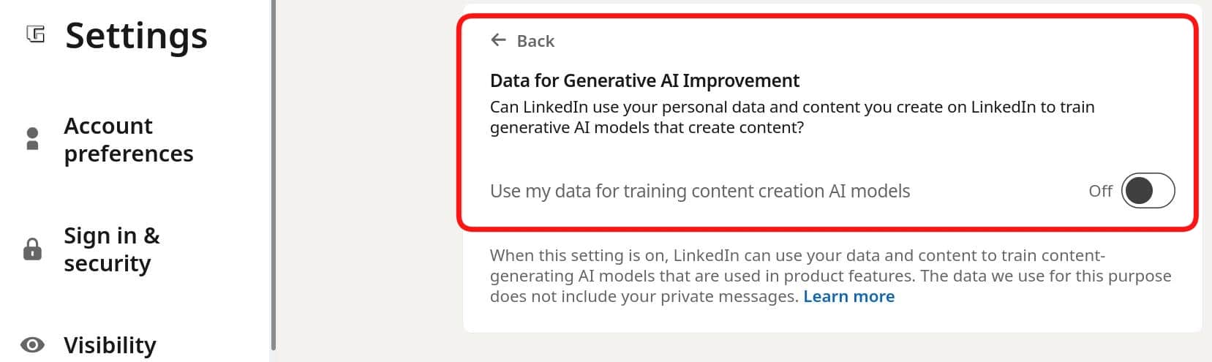
Task: Click the Settings page title
Action: pyautogui.click(x=136, y=35)
